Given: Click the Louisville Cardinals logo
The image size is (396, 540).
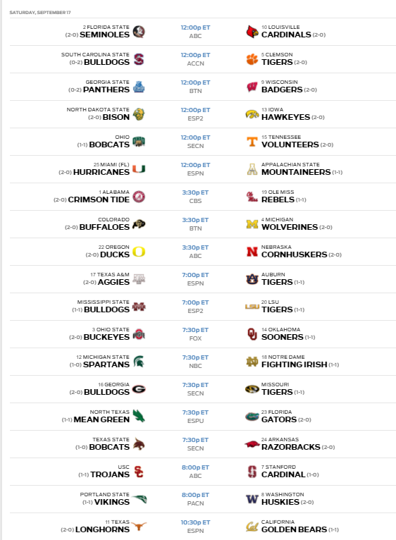Looking at the screenshot, I should (x=252, y=32).
